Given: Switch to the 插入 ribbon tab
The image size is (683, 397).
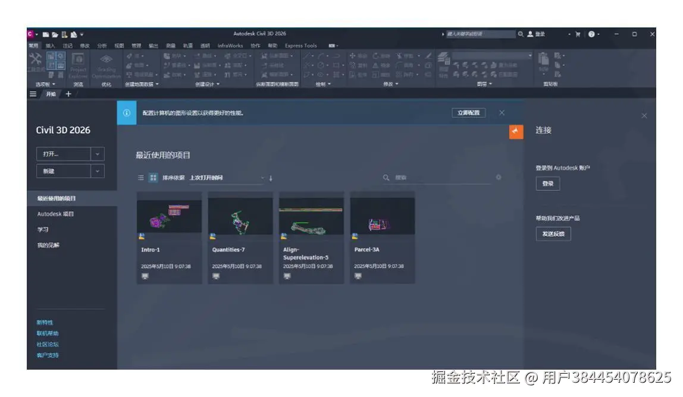Looking at the screenshot, I should 49,45.
